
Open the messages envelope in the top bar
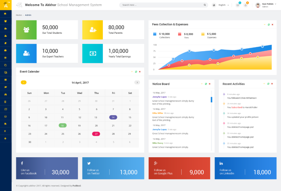(x=237, y=5)
